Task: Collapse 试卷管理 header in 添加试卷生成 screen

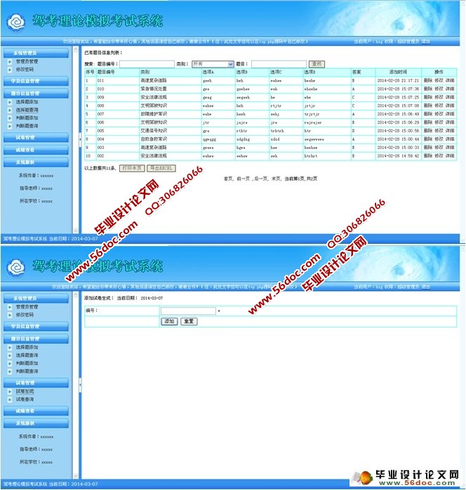Action: click(36, 383)
